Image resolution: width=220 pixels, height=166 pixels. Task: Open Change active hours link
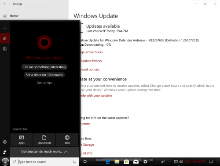click(92, 52)
